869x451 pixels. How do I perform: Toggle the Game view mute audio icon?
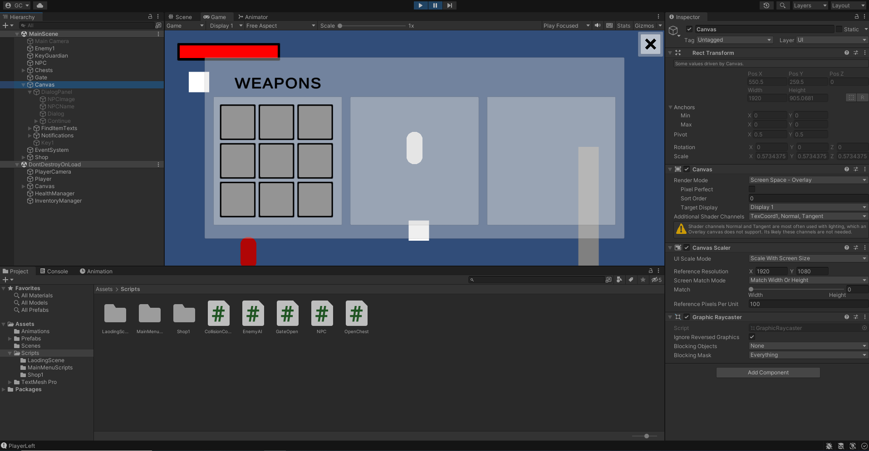[x=598, y=26]
